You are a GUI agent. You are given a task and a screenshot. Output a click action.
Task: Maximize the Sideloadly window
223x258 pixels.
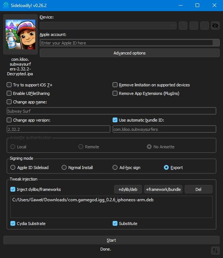(x=197, y=5)
